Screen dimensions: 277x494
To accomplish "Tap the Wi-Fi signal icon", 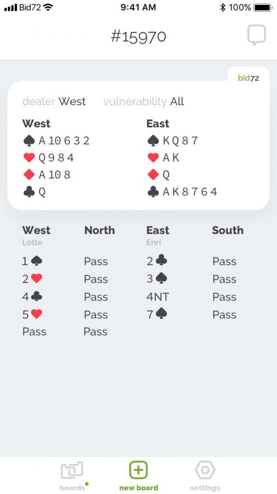I will coord(48,7).
